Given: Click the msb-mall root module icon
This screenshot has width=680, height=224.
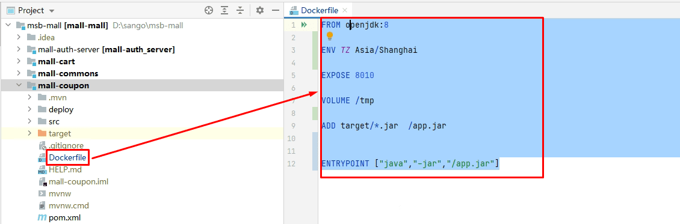Looking at the screenshot, I should tap(20, 25).
